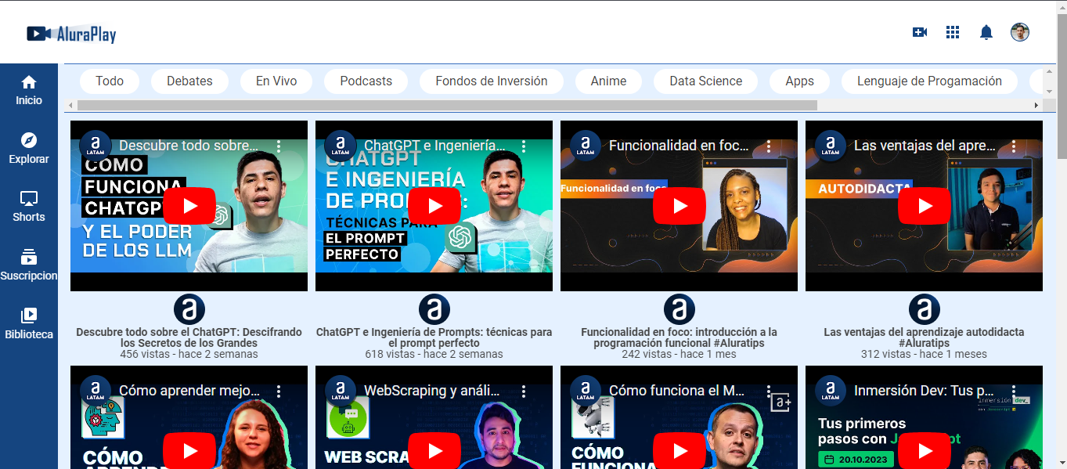Open 'ChatGPT e Ingeniería de Prompts' title link

click(x=434, y=337)
